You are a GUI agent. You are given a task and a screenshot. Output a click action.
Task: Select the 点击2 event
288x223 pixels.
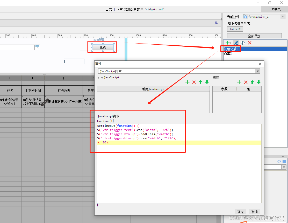click(x=255, y=53)
